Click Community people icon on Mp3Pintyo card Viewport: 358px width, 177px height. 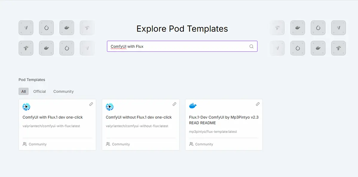(191, 144)
